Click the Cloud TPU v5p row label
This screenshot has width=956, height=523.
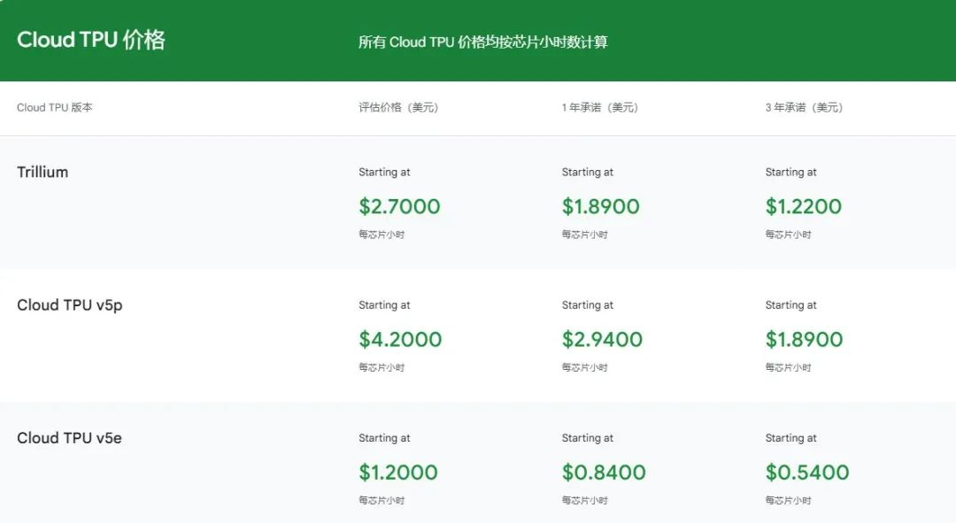pos(70,305)
